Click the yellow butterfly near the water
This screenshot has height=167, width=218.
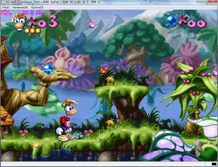[x=36, y=144]
